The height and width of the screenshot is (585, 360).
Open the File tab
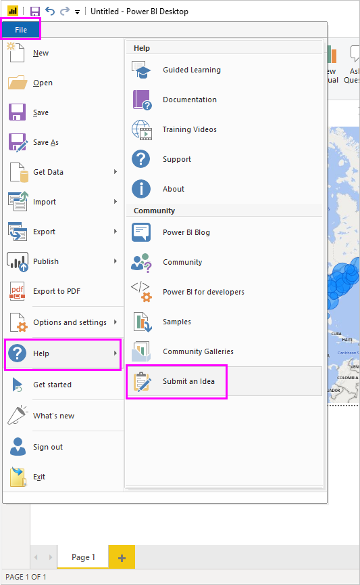point(21,30)
